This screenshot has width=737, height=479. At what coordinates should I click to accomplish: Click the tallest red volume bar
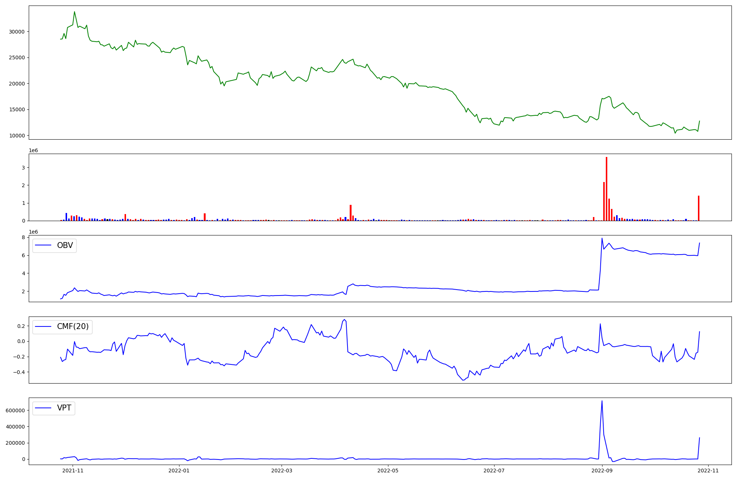(607, 188)
